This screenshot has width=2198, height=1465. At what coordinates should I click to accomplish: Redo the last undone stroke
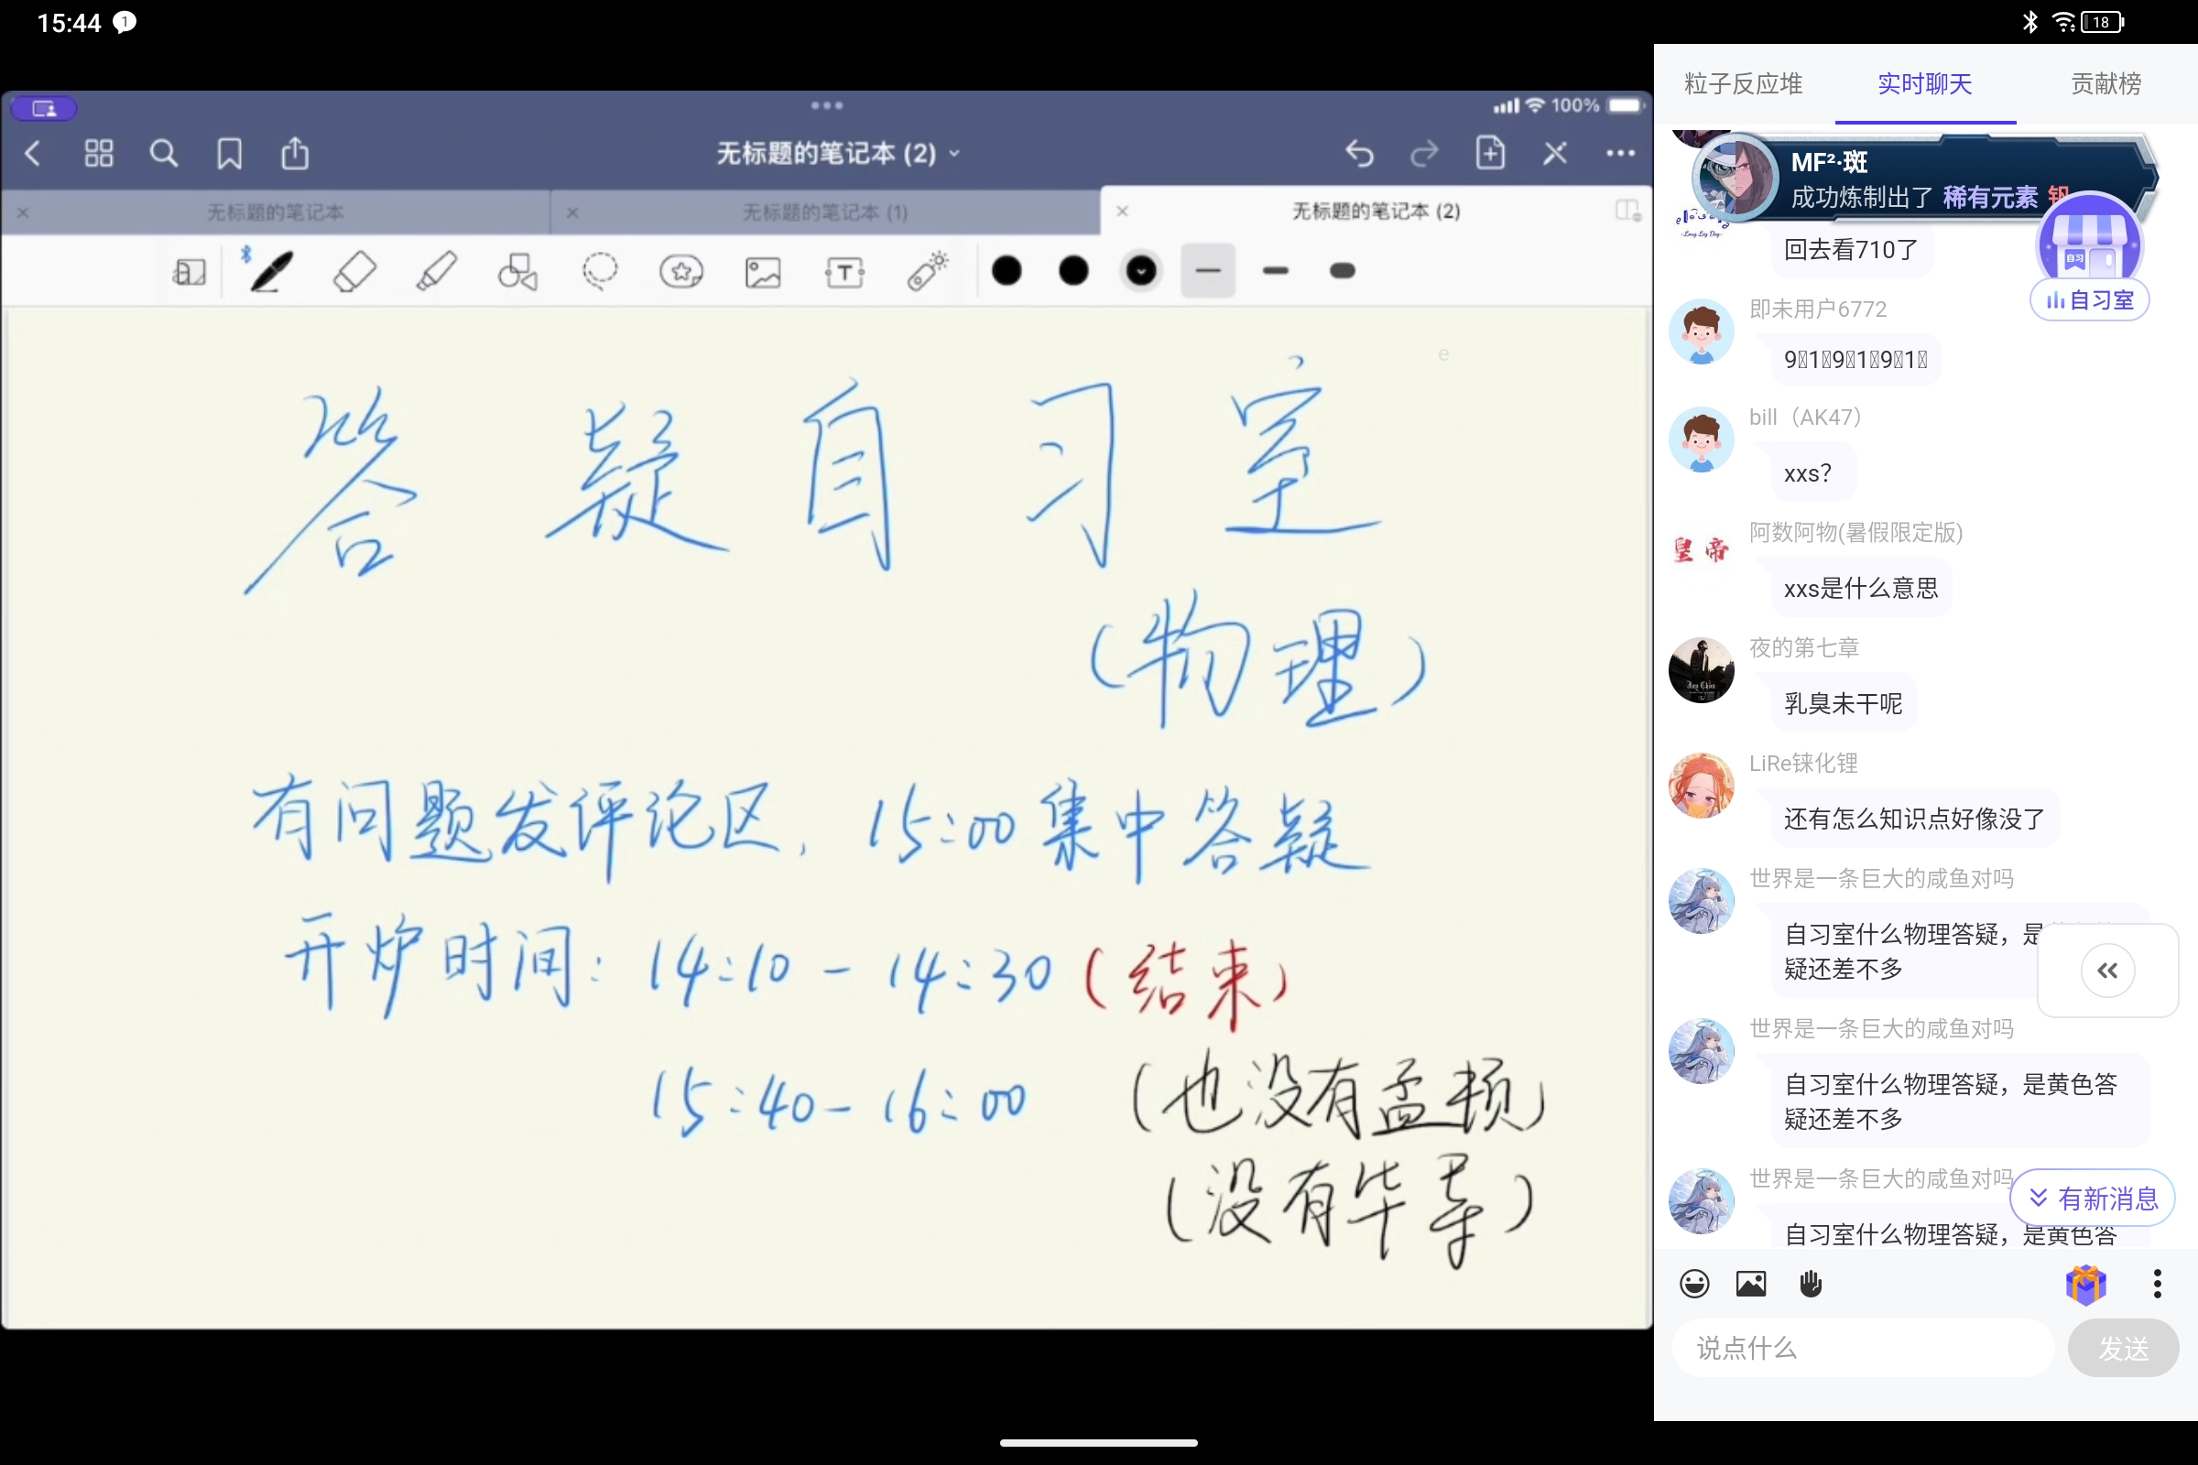(x=1424, y=153)
